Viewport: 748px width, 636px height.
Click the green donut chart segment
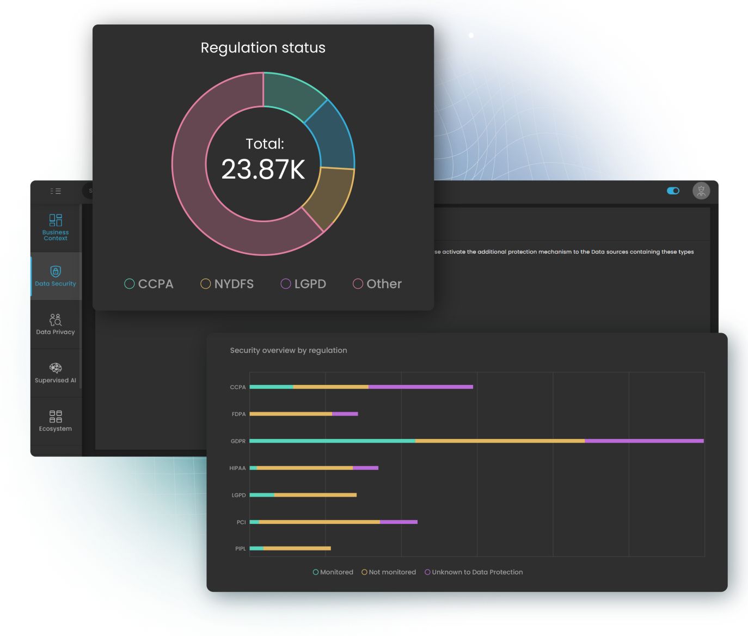[x=292, y=94]
